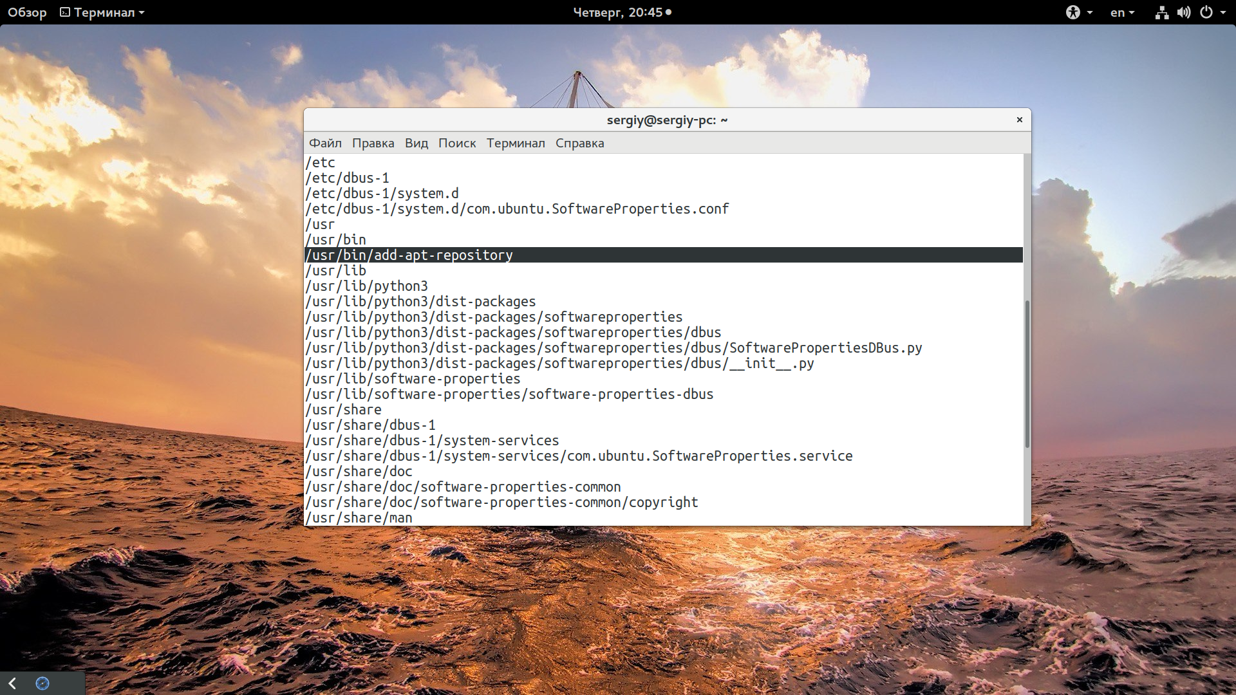Open the Правка menu
This screenshot has width=1236, height=695.
pyautogui.click(x=373, y=143)
